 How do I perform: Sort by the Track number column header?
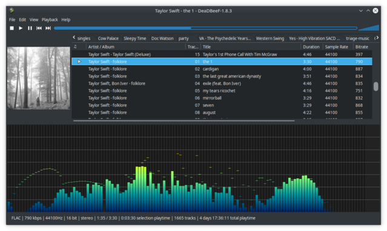pyautogui.click(x=193, y=47)
